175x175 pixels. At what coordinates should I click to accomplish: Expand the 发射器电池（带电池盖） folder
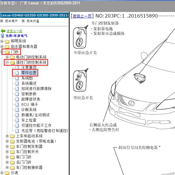7,141
